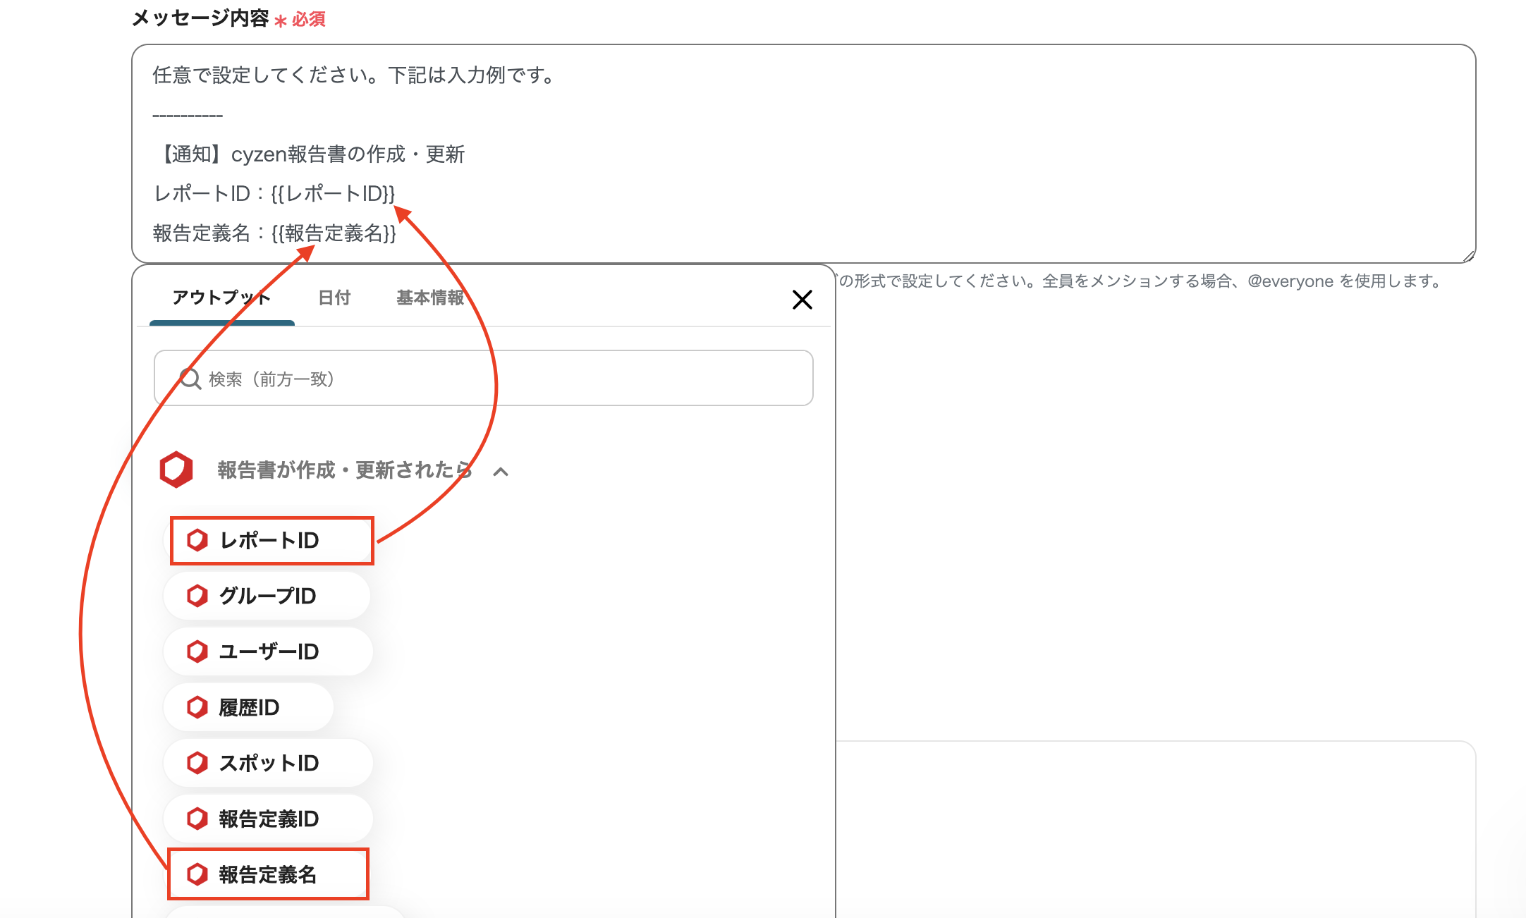
Task: Collapse the 報告書が作成・更新されたら section chevron
Action: coord(501,472)
